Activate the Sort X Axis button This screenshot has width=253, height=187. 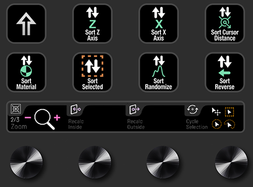coord(158,24)
